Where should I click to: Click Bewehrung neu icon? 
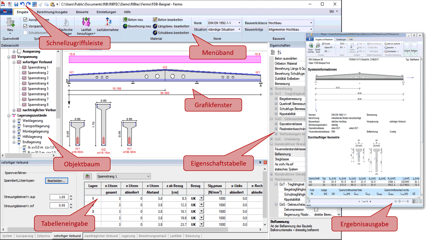point(125,26)
